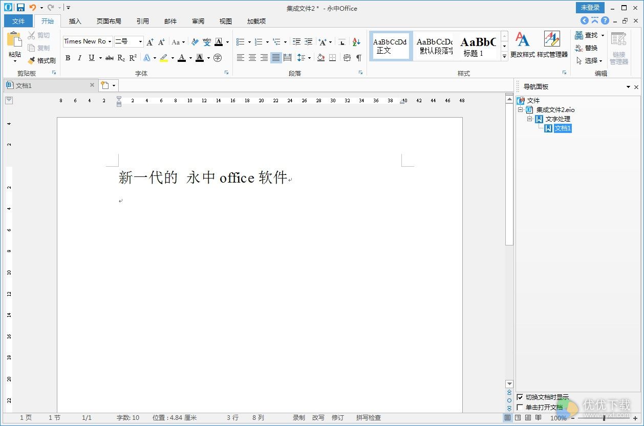Viewport: 644px width, 426px height.
Task: Toggle Bold formatting
Action: (68, 58)
